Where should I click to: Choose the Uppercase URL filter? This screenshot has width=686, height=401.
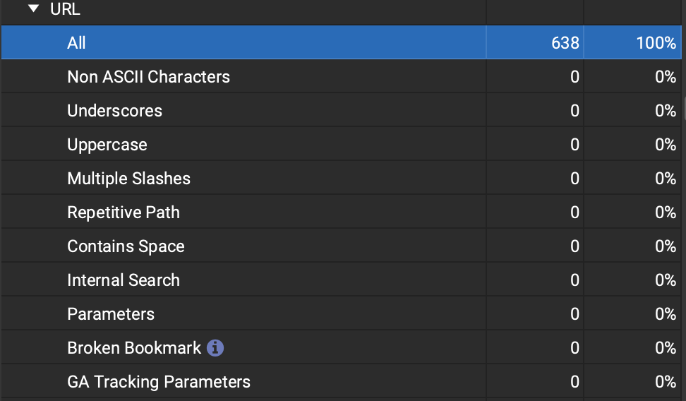[x=107, y=145]
